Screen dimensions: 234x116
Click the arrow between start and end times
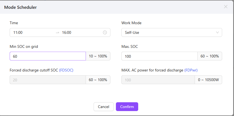[x=57, y=32]
